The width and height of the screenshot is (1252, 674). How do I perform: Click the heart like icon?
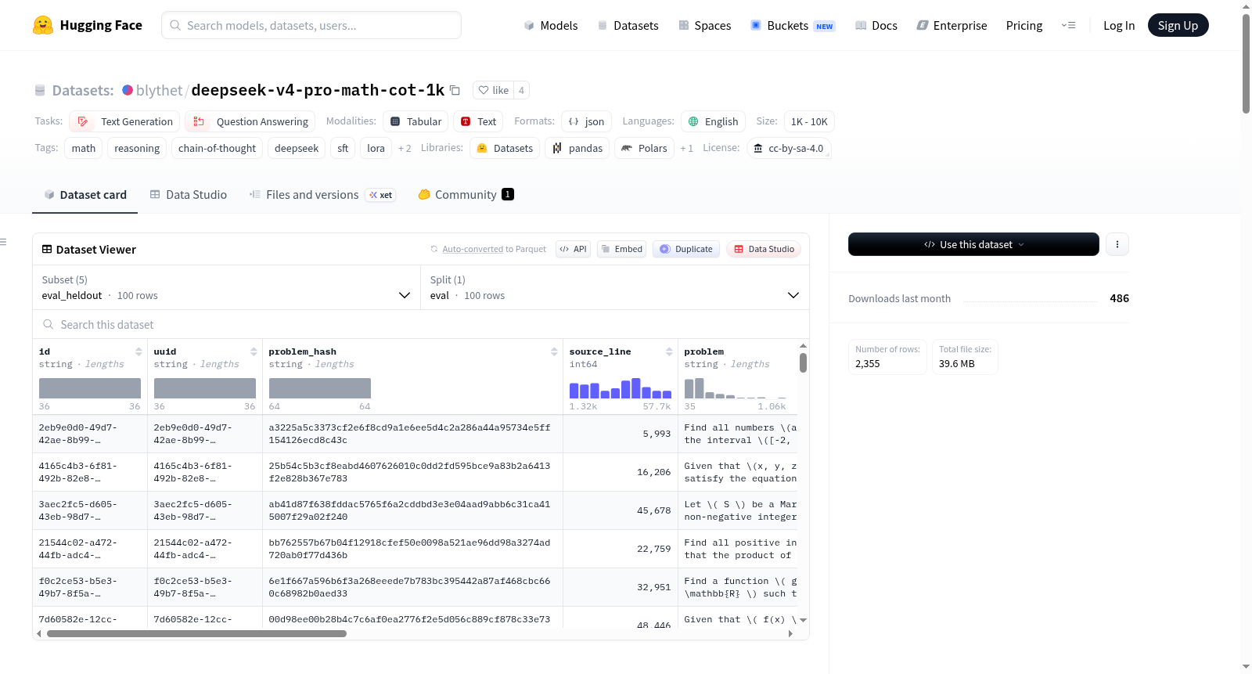(484, 90)
